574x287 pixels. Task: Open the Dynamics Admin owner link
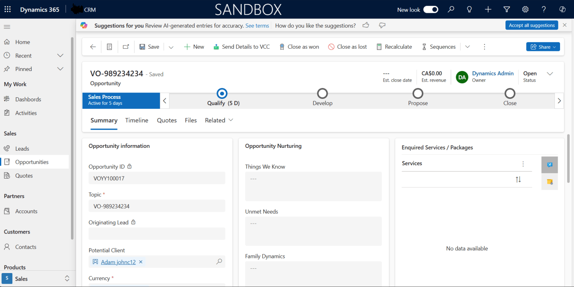[x=493, y=73]
